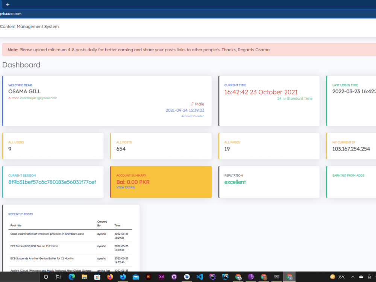Click the Task View icon
The height and width of the screenshot is (282, 376).
58,277
